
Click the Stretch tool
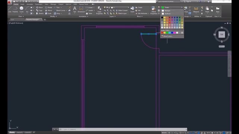click(x=40, y=13)
